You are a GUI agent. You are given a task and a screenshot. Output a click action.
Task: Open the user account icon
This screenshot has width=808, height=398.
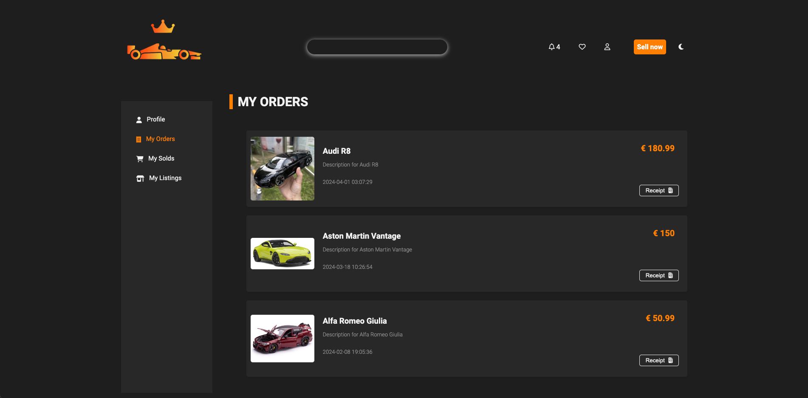click(607, 47)
